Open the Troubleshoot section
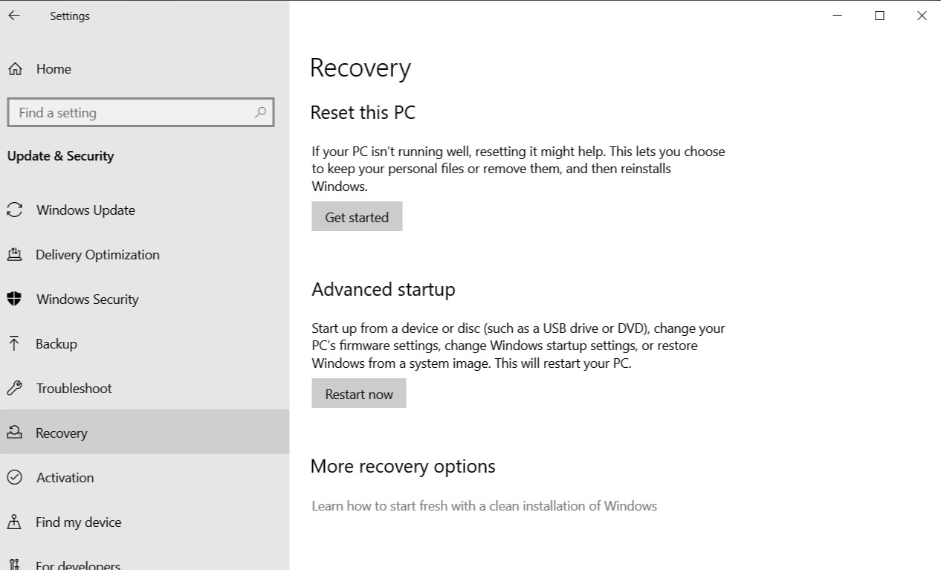 coord(144,389)
